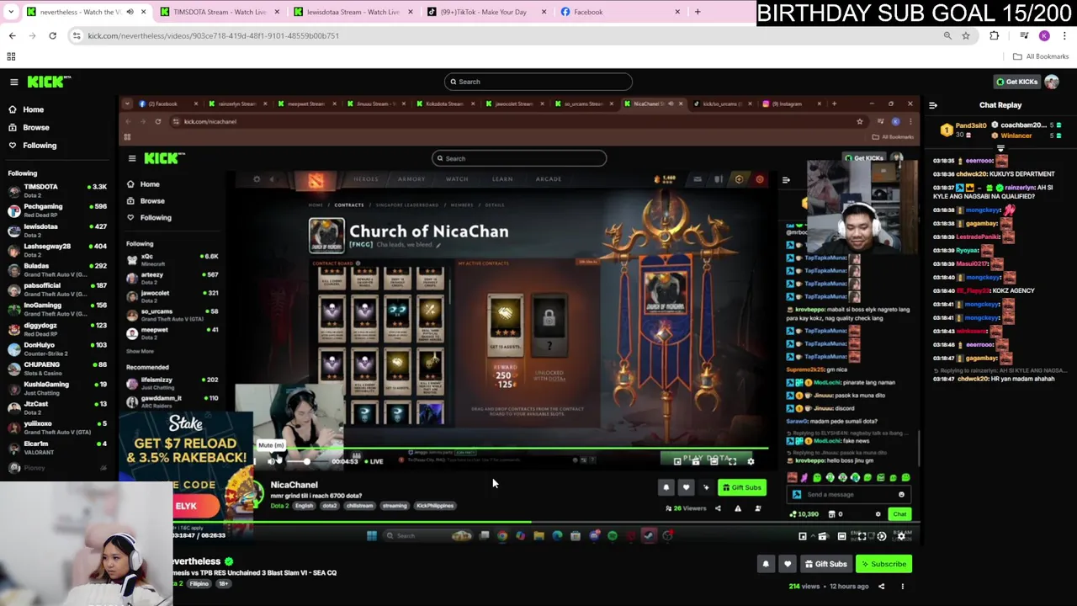Click the Subscribe button

pyautogui.click(x=883, y=564)
